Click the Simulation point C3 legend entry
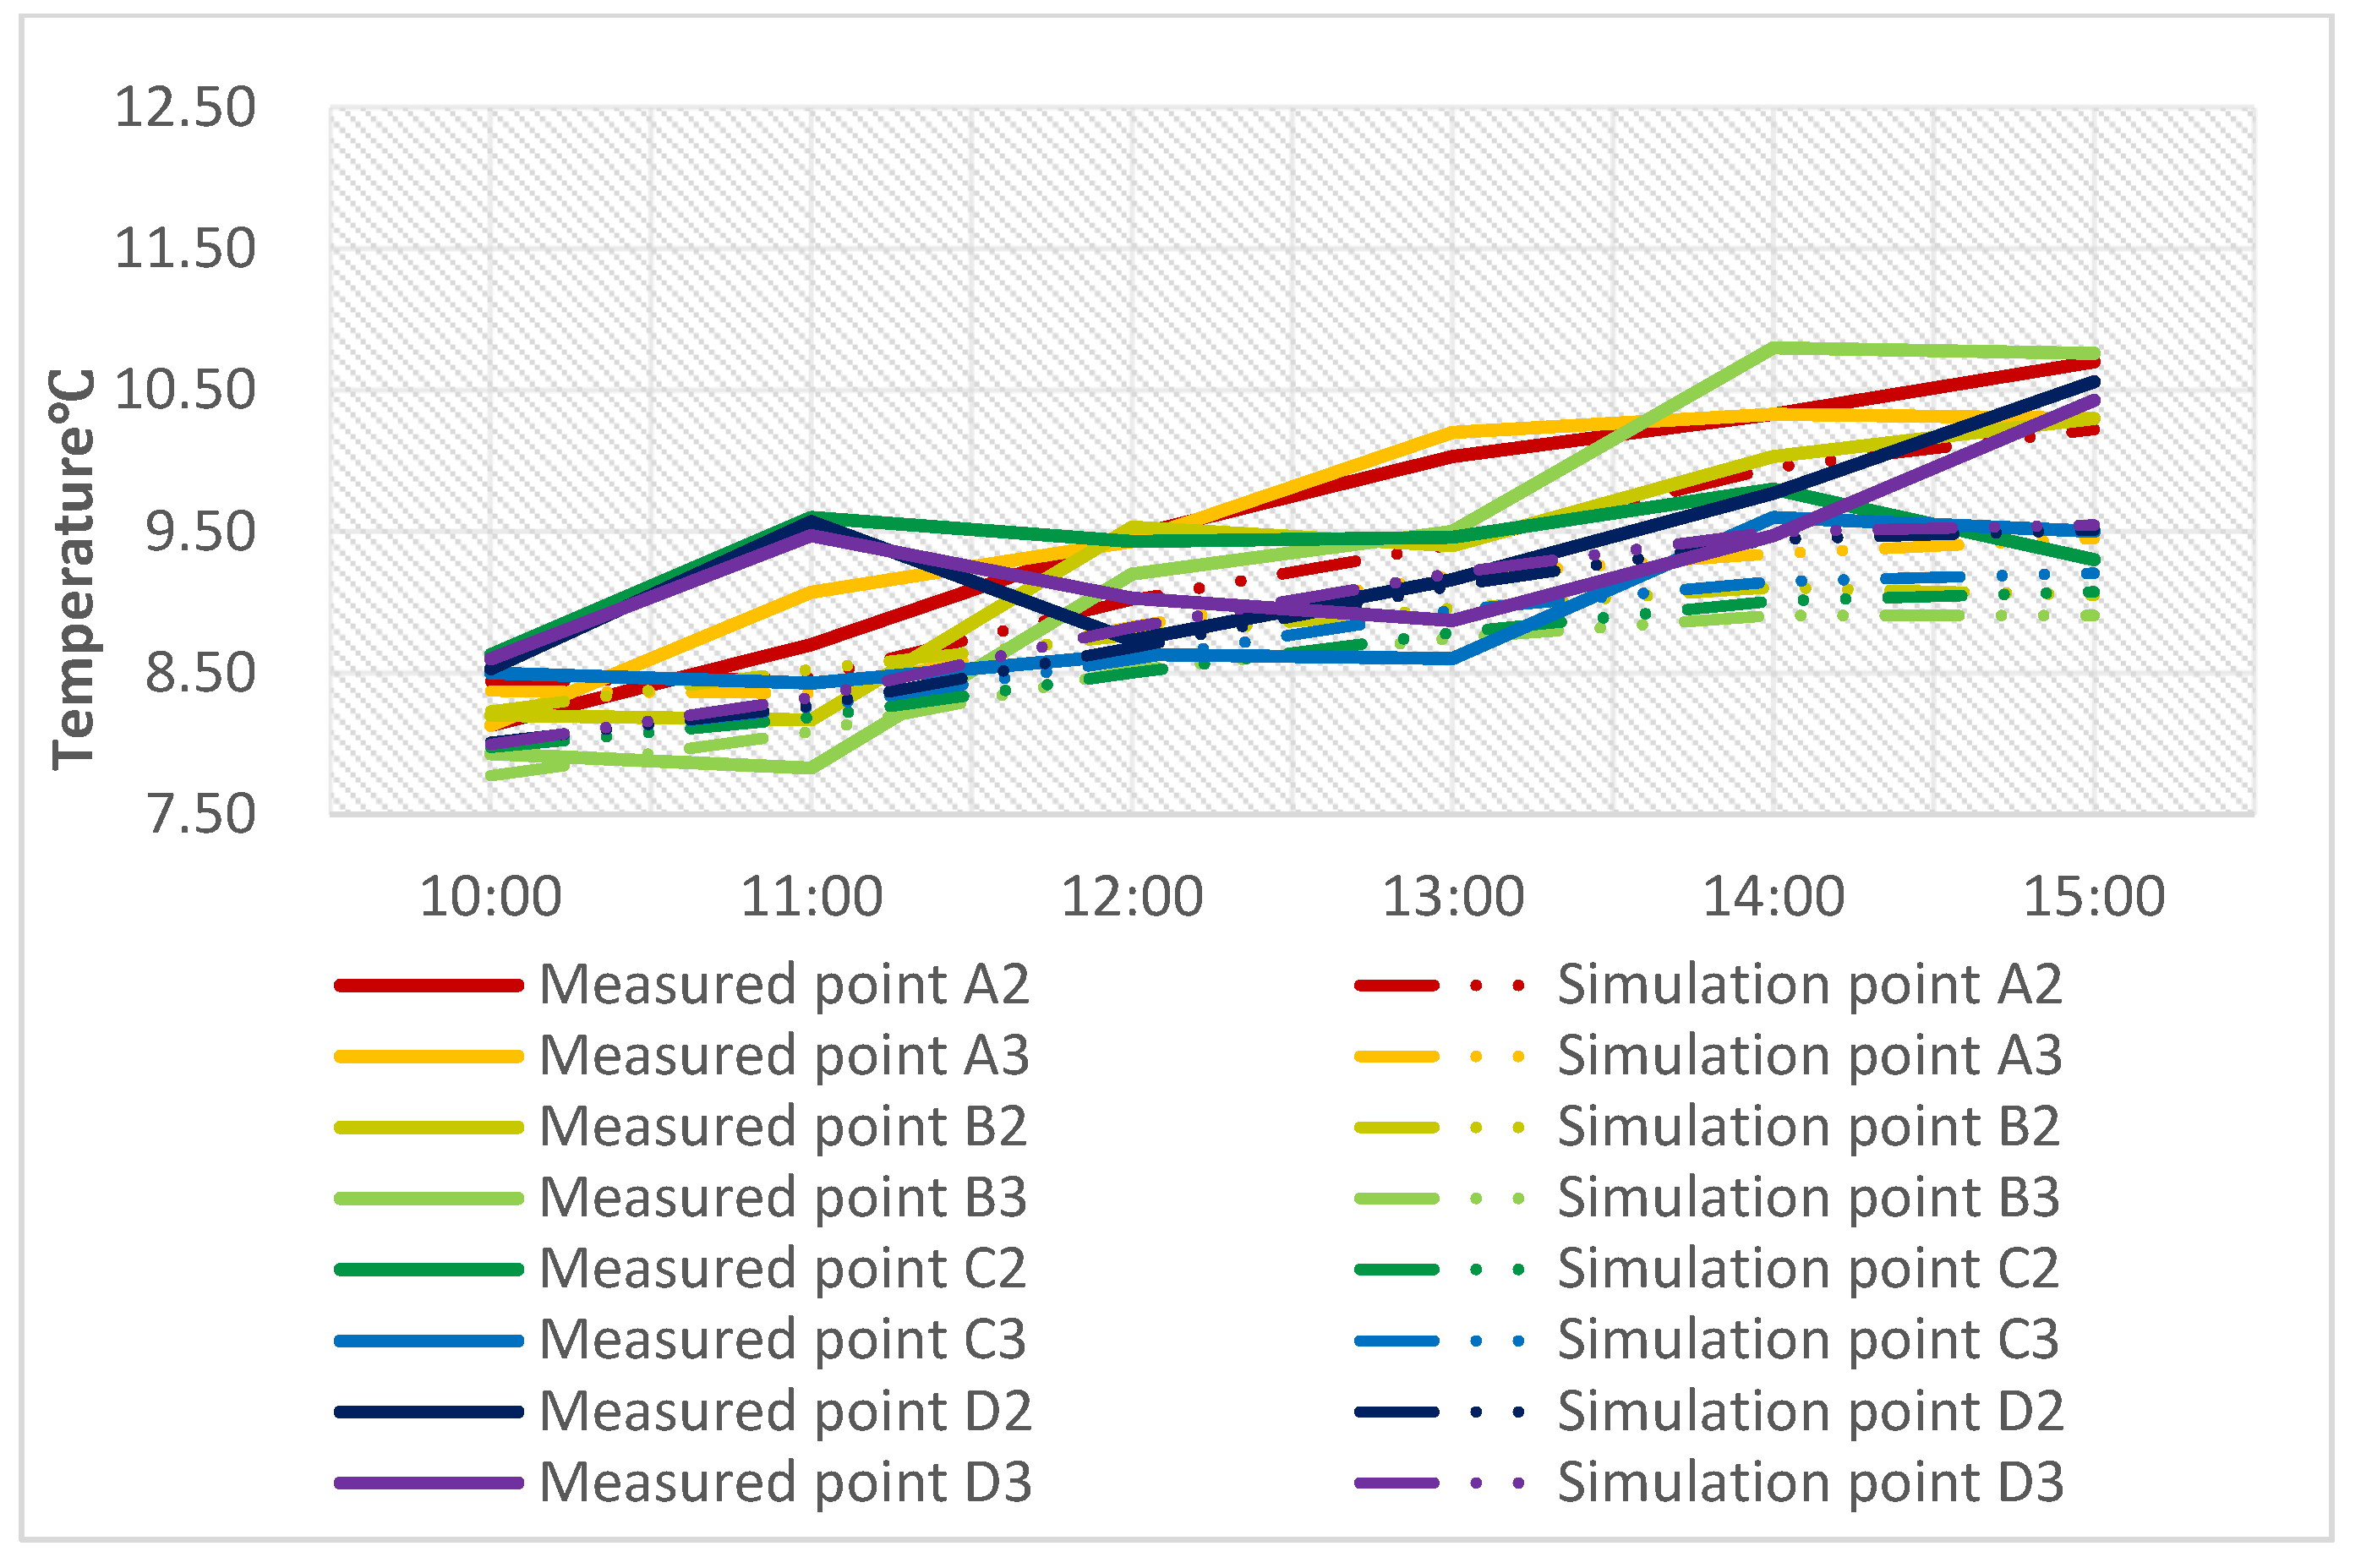2361x1568 pixels. coord(1808,1340)
